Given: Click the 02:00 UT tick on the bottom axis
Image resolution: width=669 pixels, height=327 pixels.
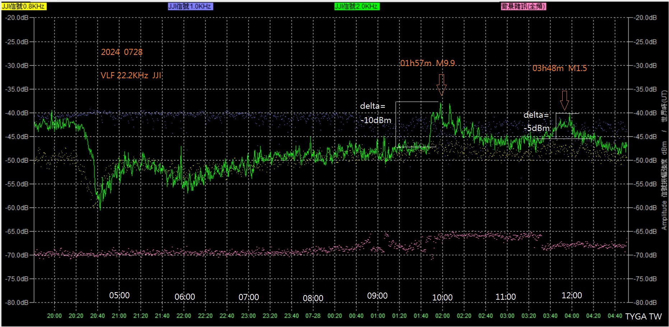Looking at the screenshot, I should coord(442,316).
